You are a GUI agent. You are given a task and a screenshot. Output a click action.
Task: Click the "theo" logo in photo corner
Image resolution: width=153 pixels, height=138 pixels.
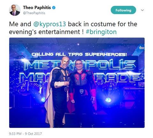coord(142,48)
